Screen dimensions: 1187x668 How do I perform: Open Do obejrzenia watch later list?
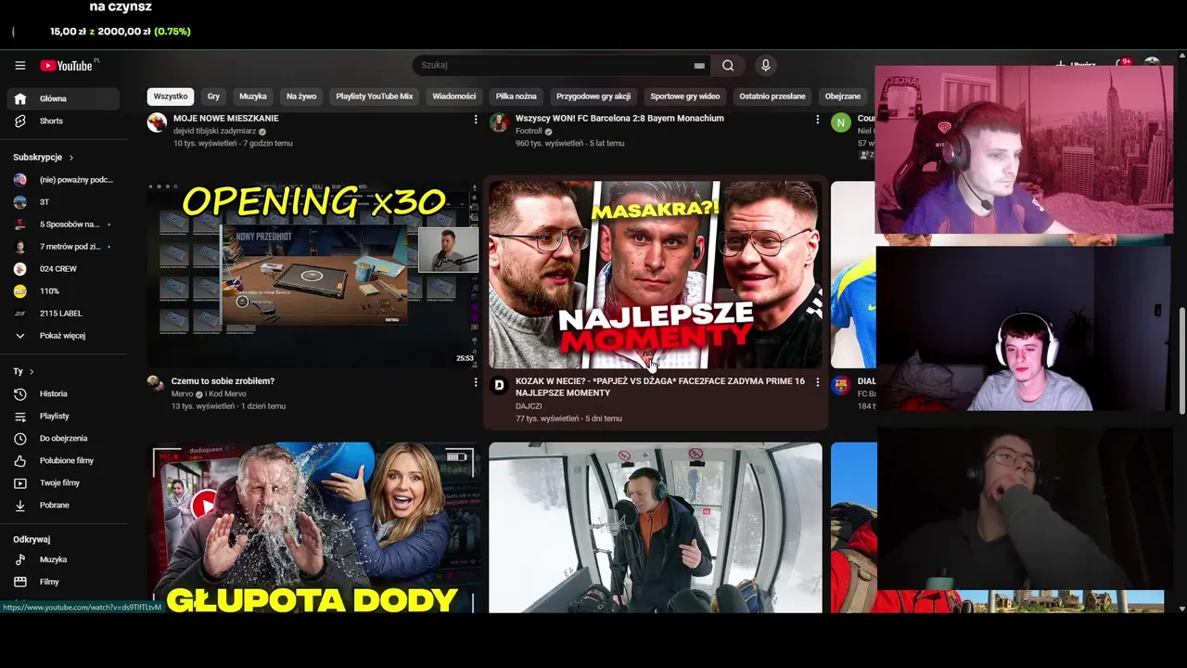coord(63,439)
